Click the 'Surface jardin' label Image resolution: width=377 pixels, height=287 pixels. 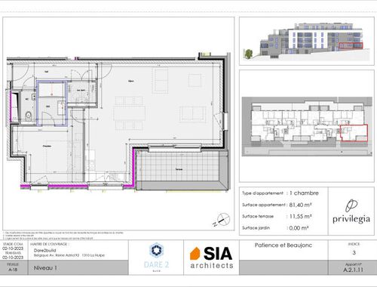tap(256, 228)
